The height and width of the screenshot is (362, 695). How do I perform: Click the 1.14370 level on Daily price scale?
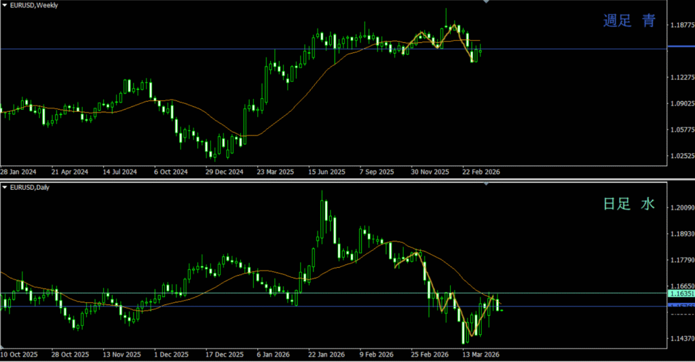coord(681,338)
